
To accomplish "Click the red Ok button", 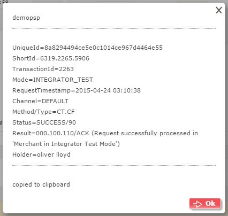I will (205, 204).
